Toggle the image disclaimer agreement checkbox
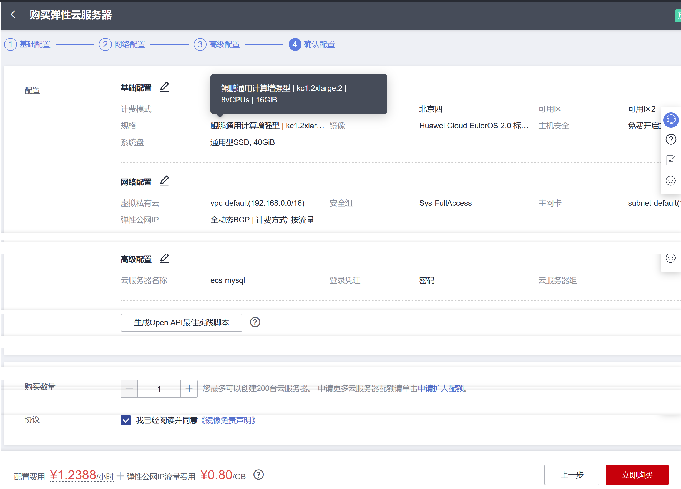 tap(126, 420)
